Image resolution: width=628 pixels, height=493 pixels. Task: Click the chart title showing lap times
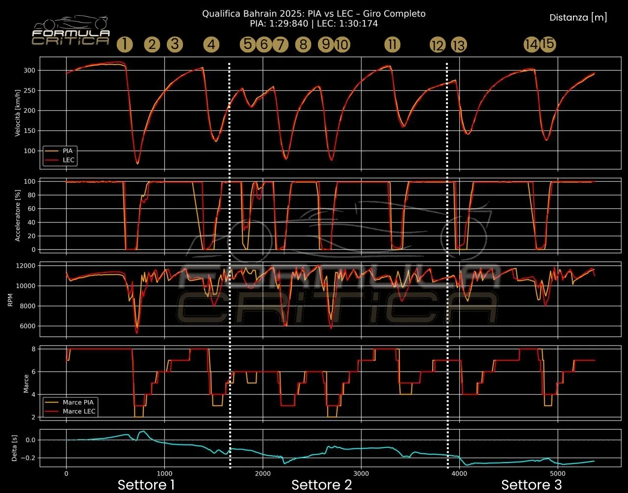tap(314, 19)
